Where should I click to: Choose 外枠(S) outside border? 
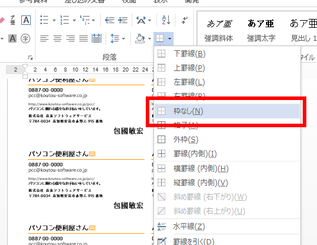click(x=227, y=139)
